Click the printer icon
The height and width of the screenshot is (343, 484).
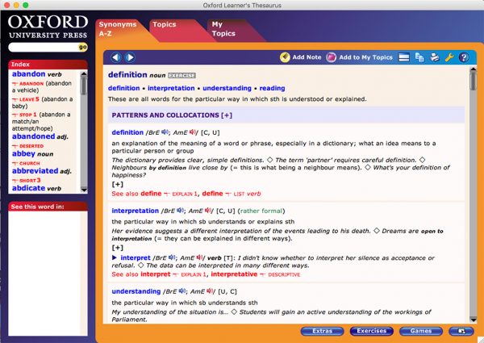point(434,57)
